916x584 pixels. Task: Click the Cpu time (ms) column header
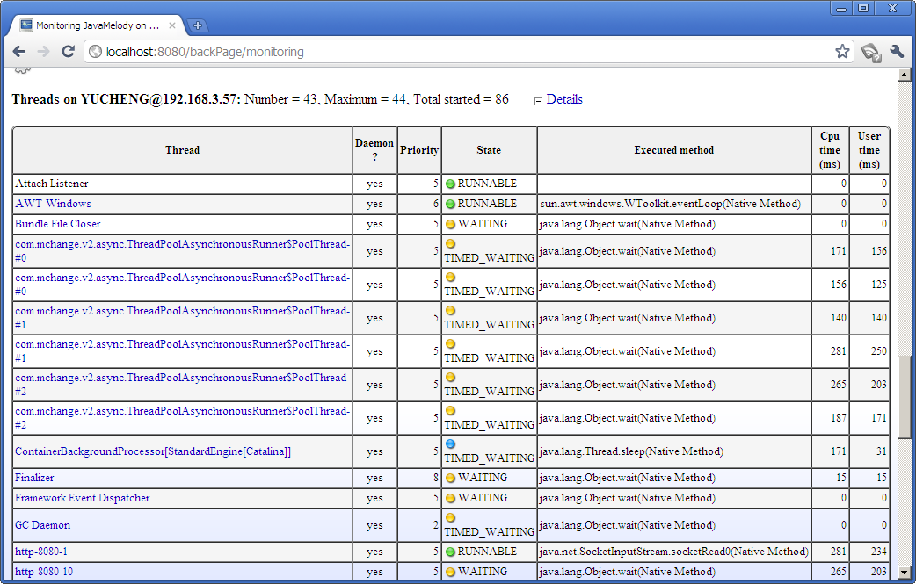[x=830, y=150]
